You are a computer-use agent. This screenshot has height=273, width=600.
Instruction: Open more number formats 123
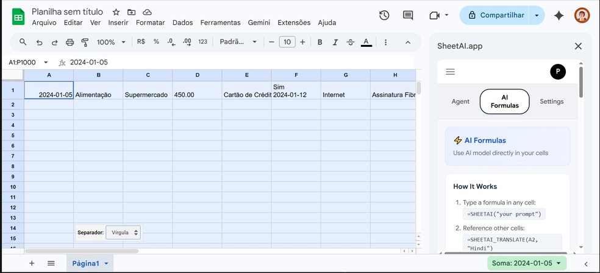click(203, 42)
